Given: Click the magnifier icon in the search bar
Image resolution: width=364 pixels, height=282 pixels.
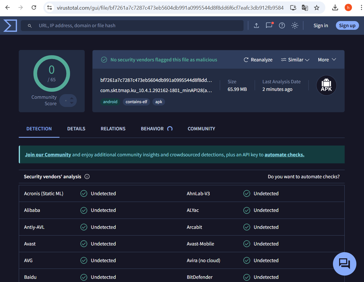Looking at the screenshot, I should [30, 25].
